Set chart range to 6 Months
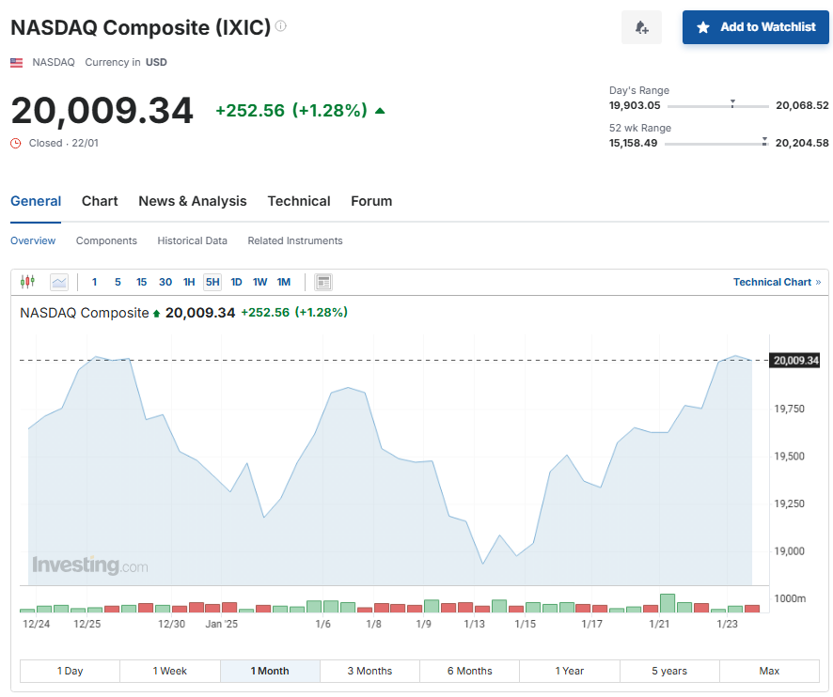833x697 pixels. (470, 671)
